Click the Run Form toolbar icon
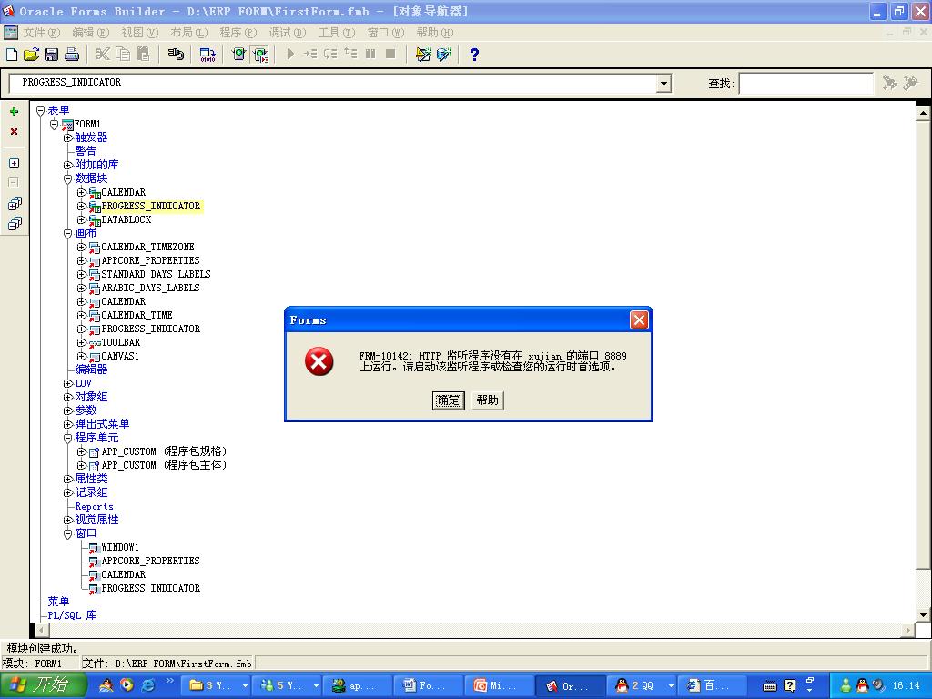The image size is (932, 699). [239, 55]
